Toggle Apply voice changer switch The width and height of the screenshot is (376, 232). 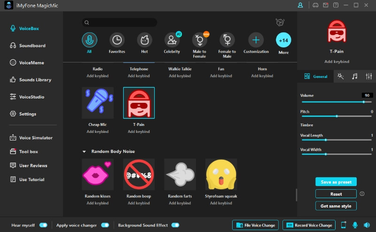click(105, 225)
